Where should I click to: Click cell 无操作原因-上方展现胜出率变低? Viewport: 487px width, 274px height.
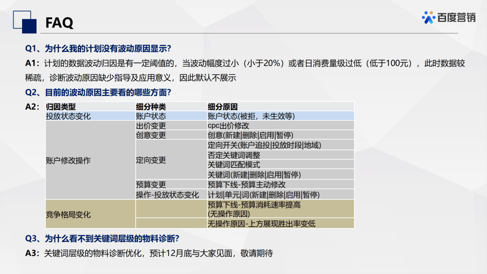(x=280, y=224)
